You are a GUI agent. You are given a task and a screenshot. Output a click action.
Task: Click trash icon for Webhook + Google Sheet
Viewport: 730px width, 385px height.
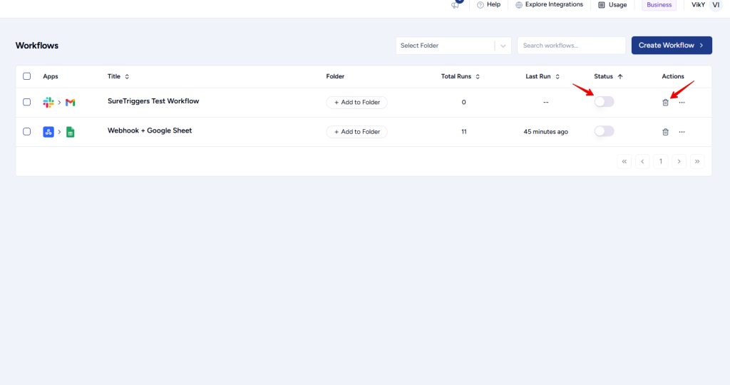(x=665, y=132)
